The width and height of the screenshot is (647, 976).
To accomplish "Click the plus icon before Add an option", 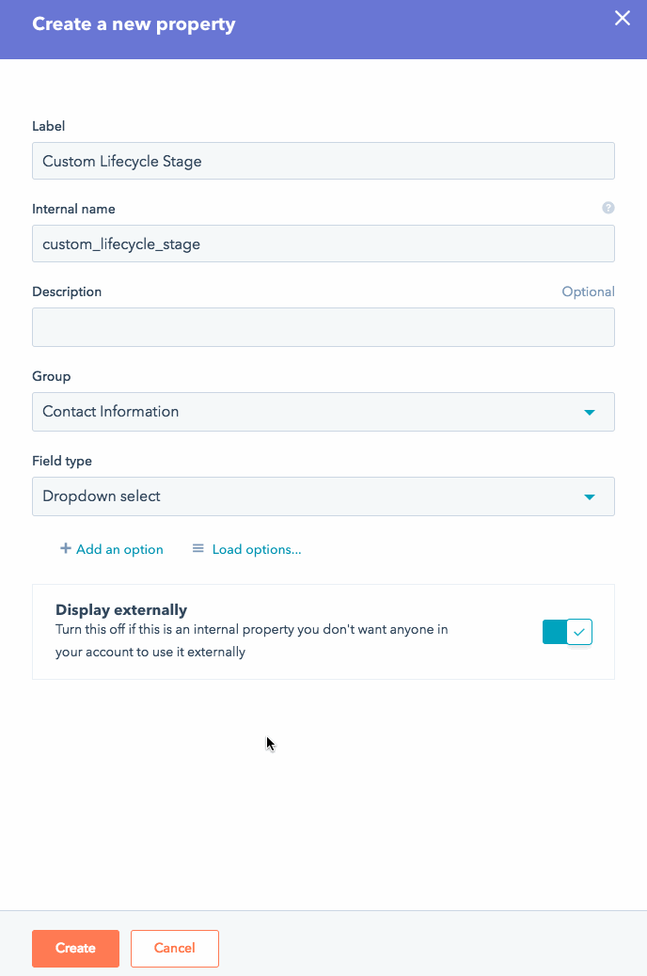I will [64, 548].
